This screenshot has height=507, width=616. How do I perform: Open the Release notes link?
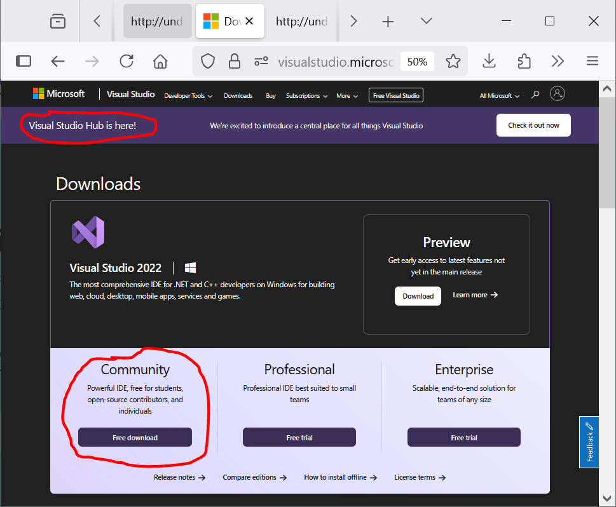[x=179, y=478]
